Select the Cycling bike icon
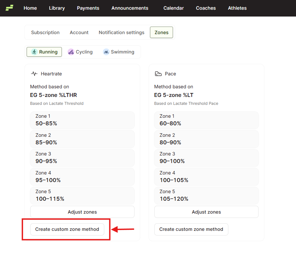The width and height of the screenshot is (296, 261). pos(71,52)
